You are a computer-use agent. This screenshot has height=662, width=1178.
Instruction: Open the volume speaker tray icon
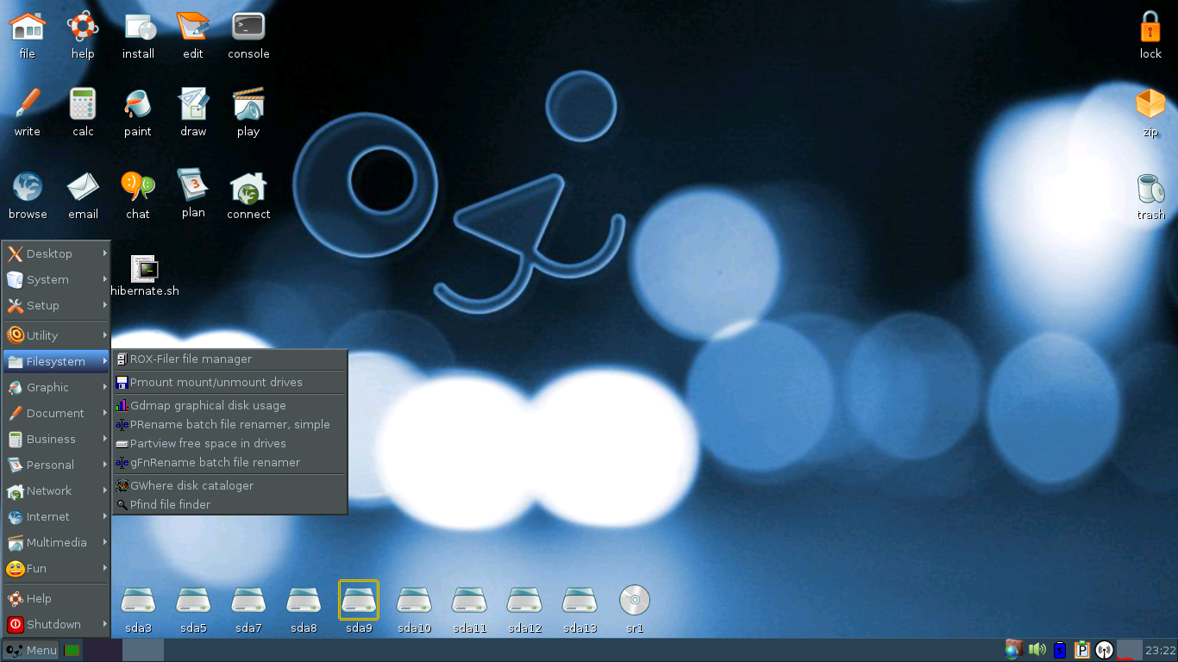pos(1037,650)
